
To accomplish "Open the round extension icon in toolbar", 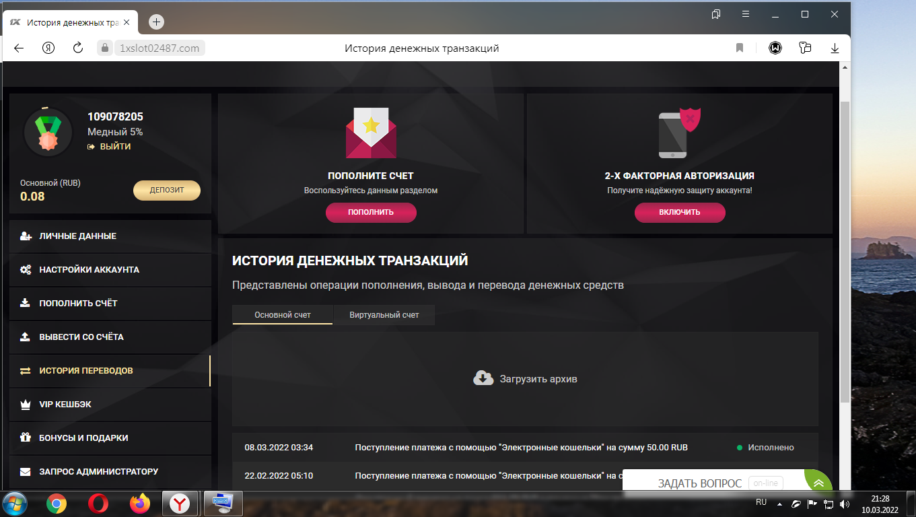I will tap(775, 48).
